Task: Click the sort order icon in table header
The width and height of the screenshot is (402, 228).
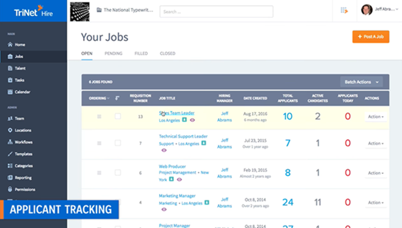Action: click(117, 98)
